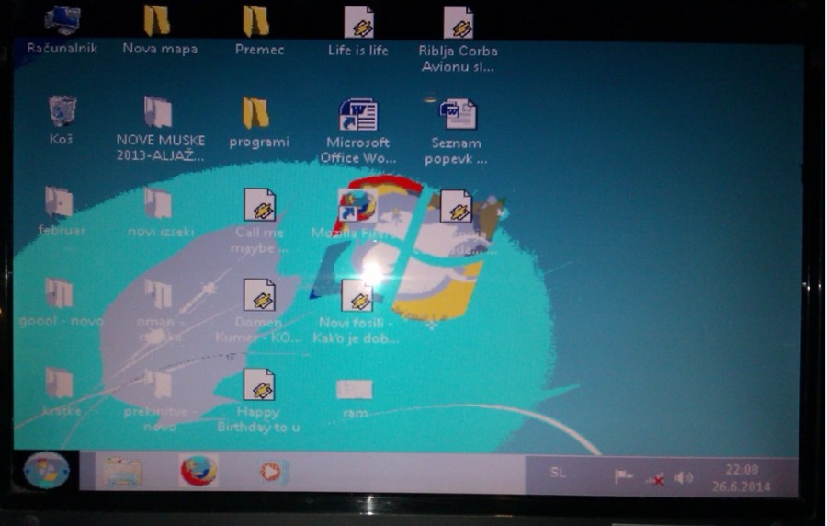Screen dimensions: 827x526
Task: Open the februar folder
Action: click(60, 203)
